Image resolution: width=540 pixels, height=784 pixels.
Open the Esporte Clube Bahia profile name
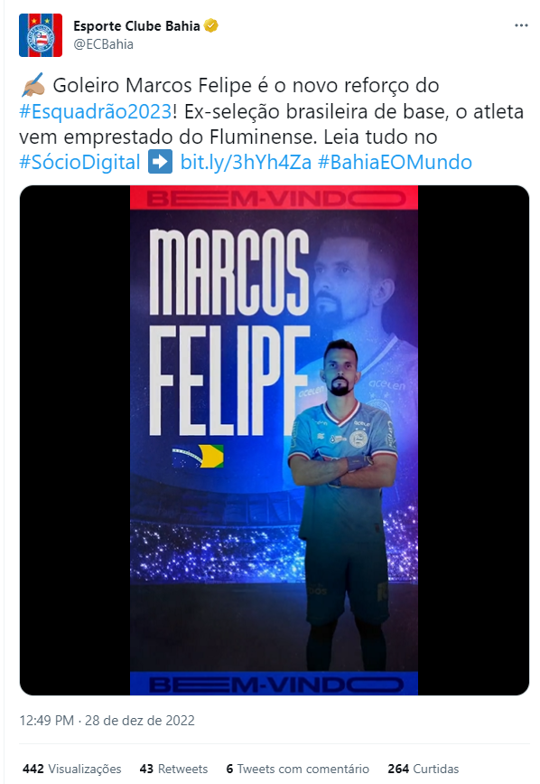pyautogui.click(x=136, y=26)
